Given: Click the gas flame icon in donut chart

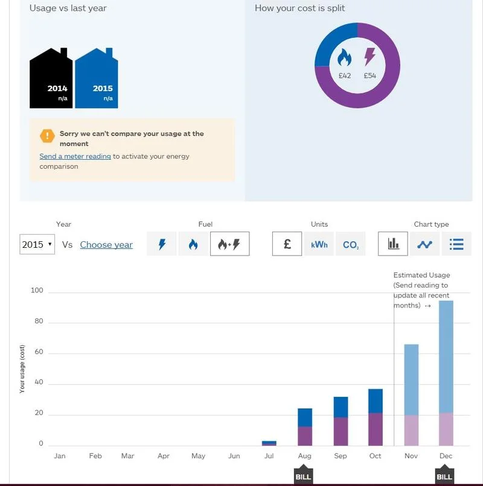Looking at the screenshot, I should click(345, 57).
